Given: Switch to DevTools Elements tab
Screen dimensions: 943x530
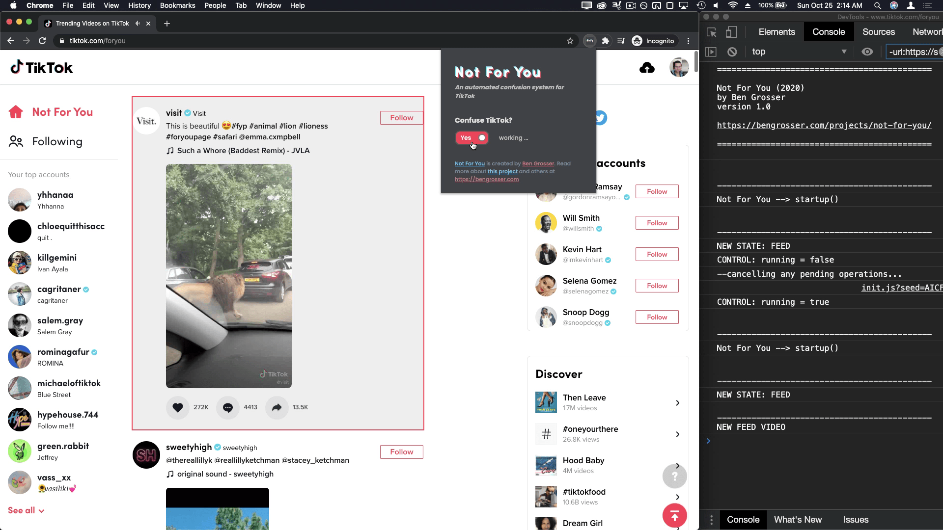Looking at the screenshot, I should pyautogui.click(x=777, y=32).
